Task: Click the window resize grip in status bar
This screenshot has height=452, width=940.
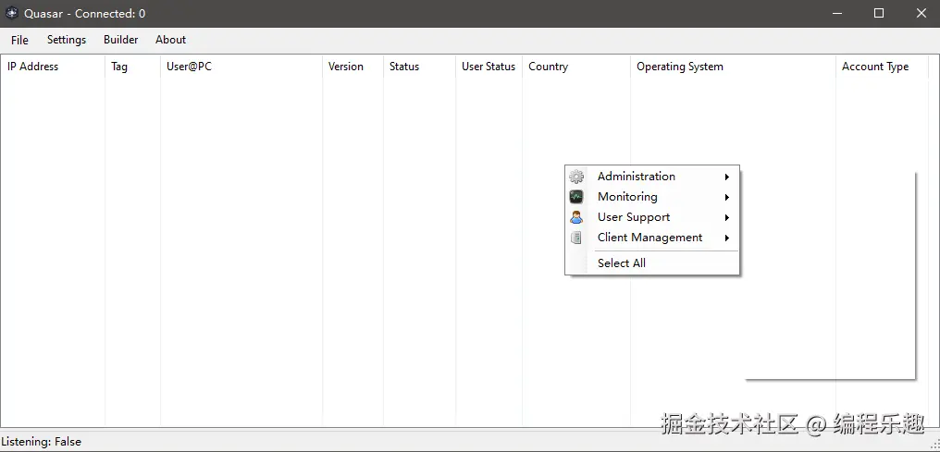Action: [x=934, y=446]
